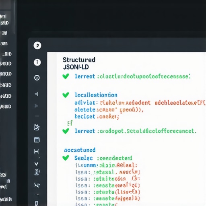Image resolution: width=206 pixels, height=206 pixels.
Task: Open the LOID entry in left panel
Action: 7,54
